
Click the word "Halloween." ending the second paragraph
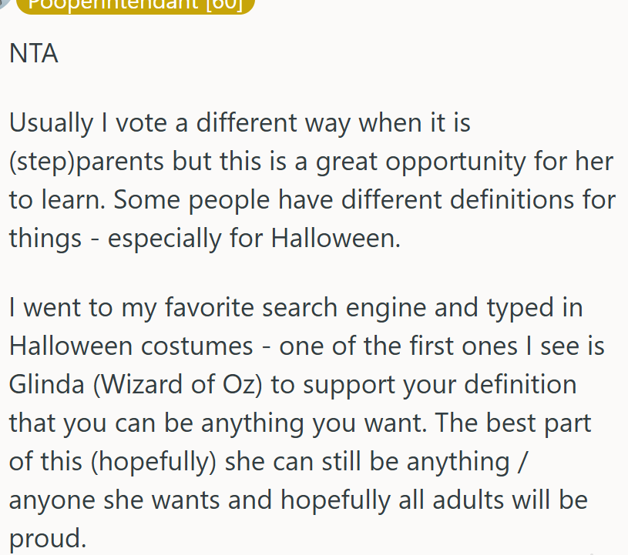pyautogui.click(x=336, y=238)
